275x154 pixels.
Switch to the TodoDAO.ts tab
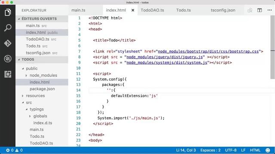[x=153, y=10]
